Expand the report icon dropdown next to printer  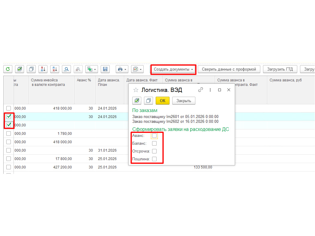[141, 69]
